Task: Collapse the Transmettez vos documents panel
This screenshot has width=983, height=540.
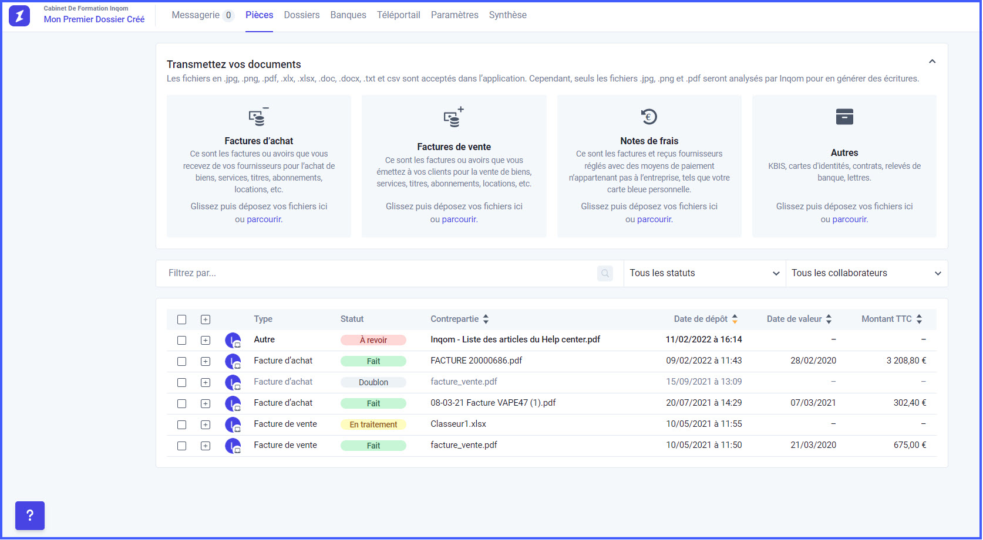Action: (932, 62)
